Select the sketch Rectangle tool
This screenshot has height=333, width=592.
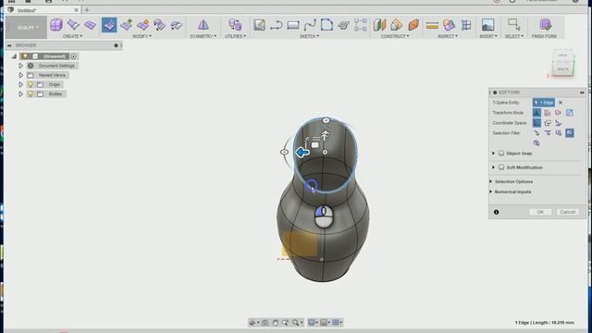pos(293,25)
